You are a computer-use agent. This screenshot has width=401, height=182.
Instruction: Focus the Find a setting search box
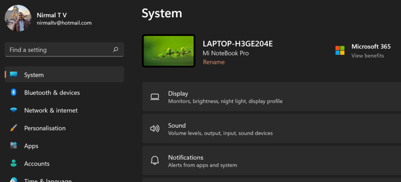64,50
